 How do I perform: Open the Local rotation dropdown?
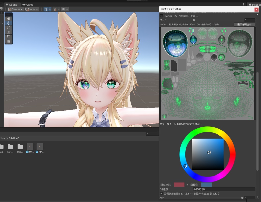[32, 9]
